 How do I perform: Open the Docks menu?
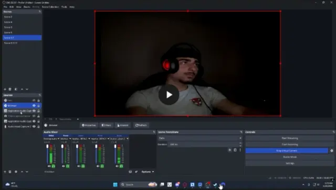click(x=27, y=7)
